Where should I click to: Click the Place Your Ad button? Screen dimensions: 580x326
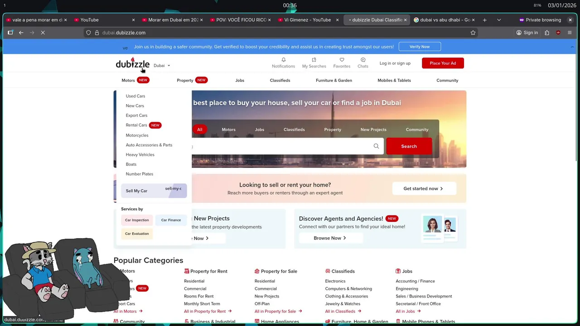[443, 63]
